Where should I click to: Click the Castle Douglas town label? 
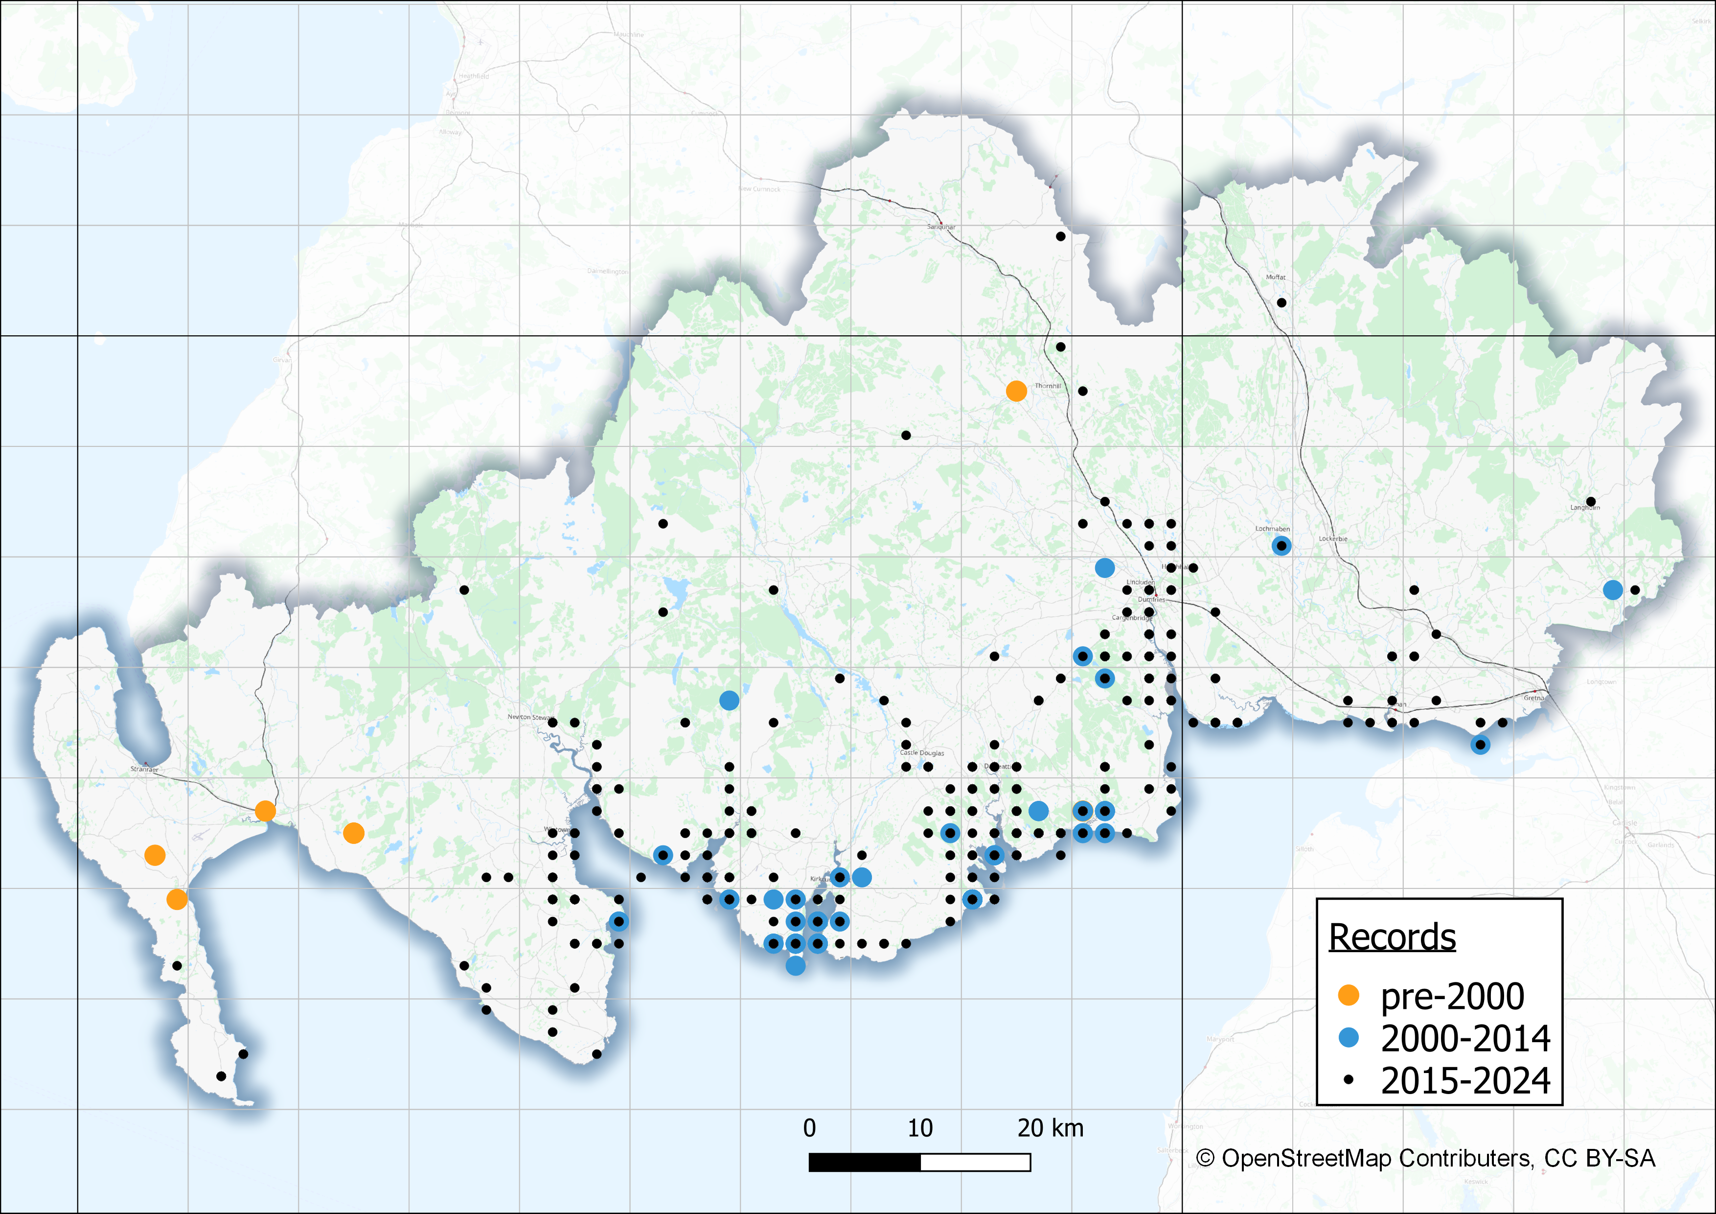(x=921, y=753)
